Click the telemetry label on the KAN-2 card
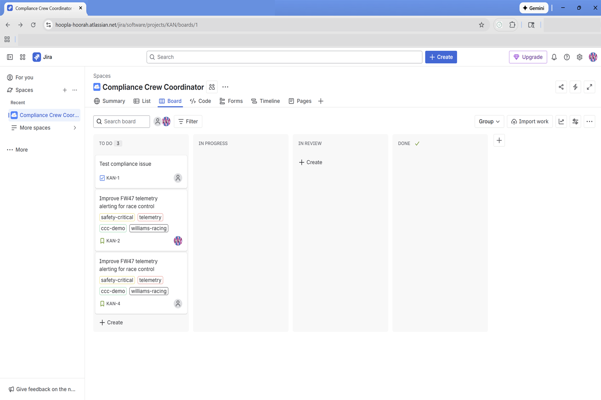 pos(150,218)
